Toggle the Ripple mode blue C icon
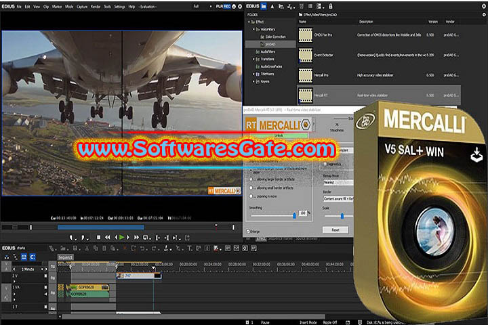 pyautogui.click(x=33, y=257)
